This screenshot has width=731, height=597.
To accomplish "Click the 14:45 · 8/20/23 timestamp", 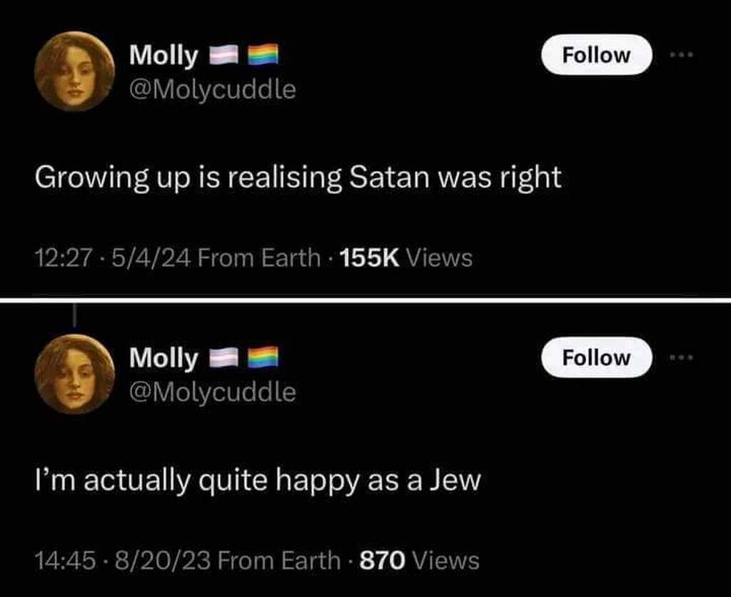I will pyautogui.click(x=121, y=560).
